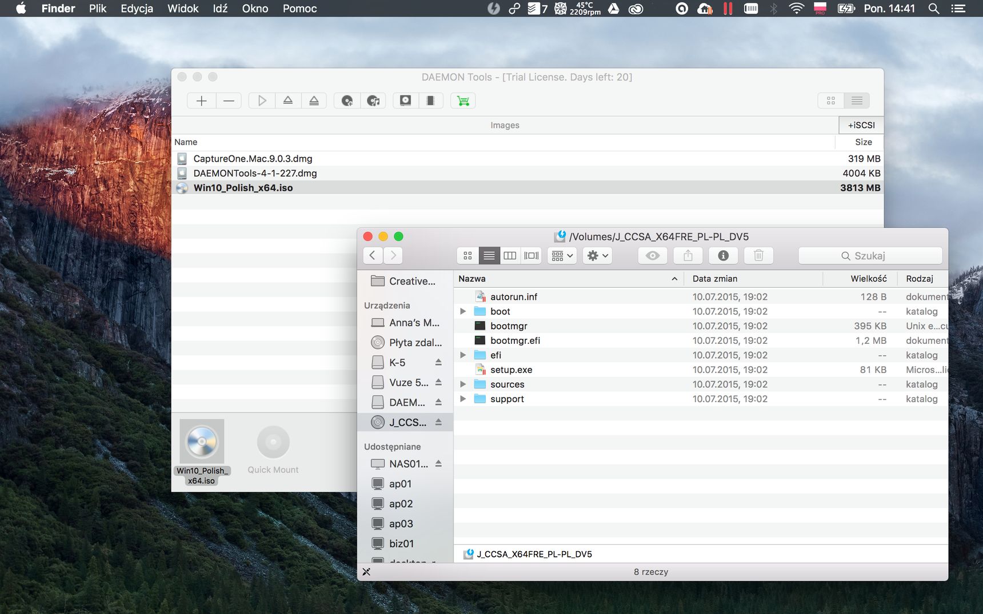Switch Finder to column view
Image resolution: width=983 pixels, height=614 pixels.
[x=510, y=255]
